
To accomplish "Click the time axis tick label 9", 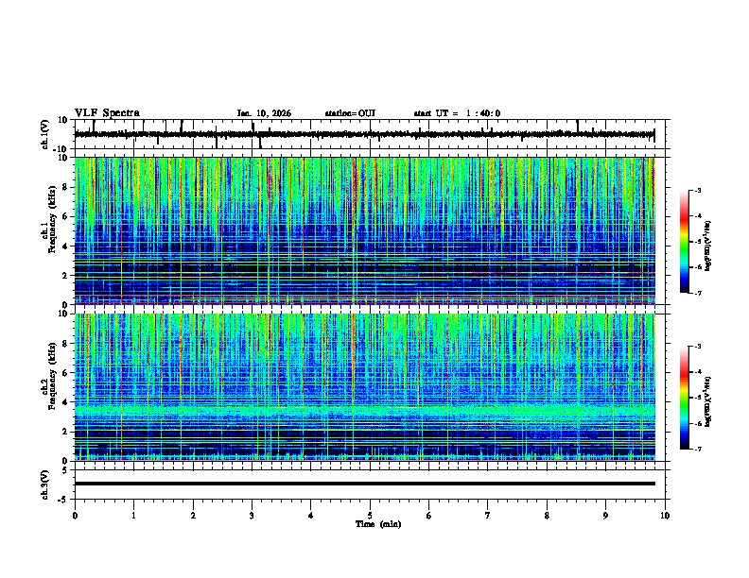I will click(x=605, y=516).
